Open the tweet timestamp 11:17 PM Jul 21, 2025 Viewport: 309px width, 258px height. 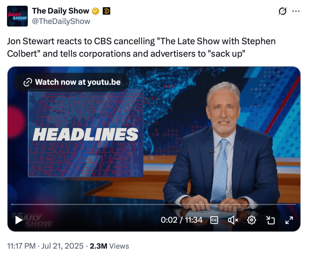(x=45, y=246)
